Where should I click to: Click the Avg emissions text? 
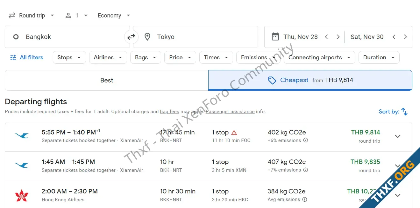click(284, 199)
